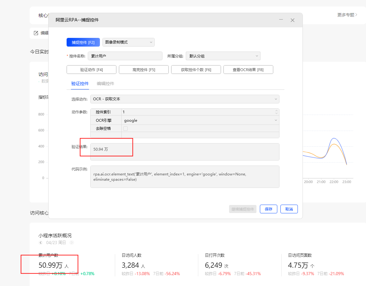This screenshot has height=286, width=366.
Task: Click the 查看OCR结果 [F8] button
Action: tap(248, 70)
